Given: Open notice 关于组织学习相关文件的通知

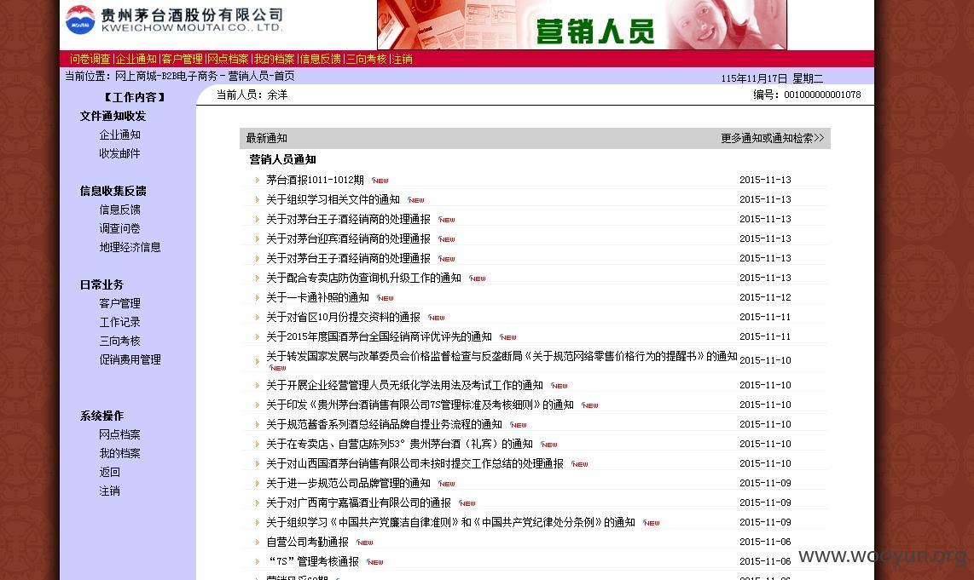Looking at the screenshot, I should [x=333, y=200].
